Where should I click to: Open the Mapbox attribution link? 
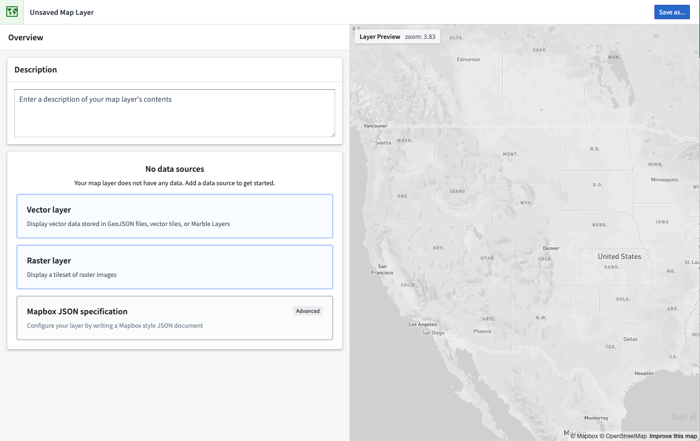pyautogui.click(x=584, y=436)
